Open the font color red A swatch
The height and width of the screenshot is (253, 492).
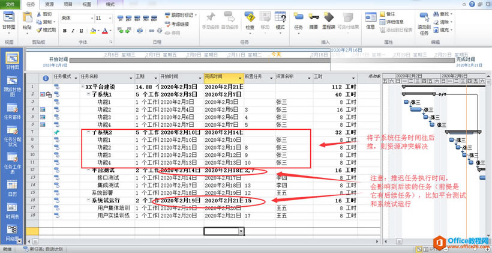(104, 31)
